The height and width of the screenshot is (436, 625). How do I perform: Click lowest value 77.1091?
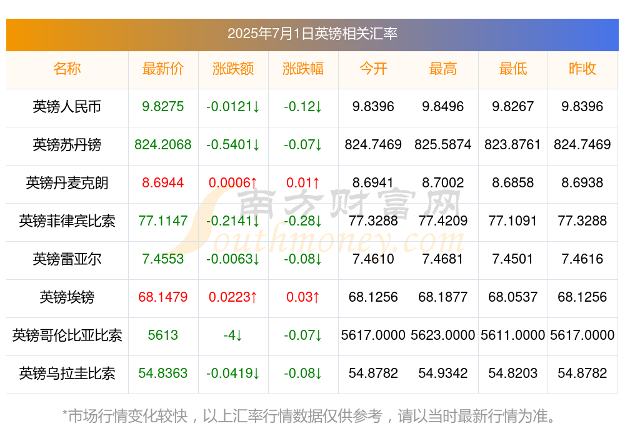[512, 220]
